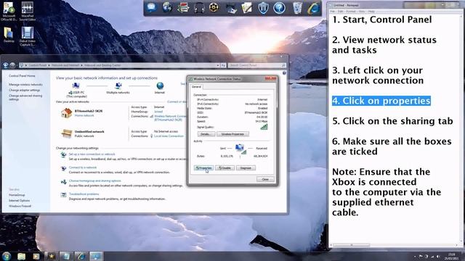Viewport: 465px width, 261px height.
Task: Open the Edit menu in Notepad
Action: click(341, 12)
